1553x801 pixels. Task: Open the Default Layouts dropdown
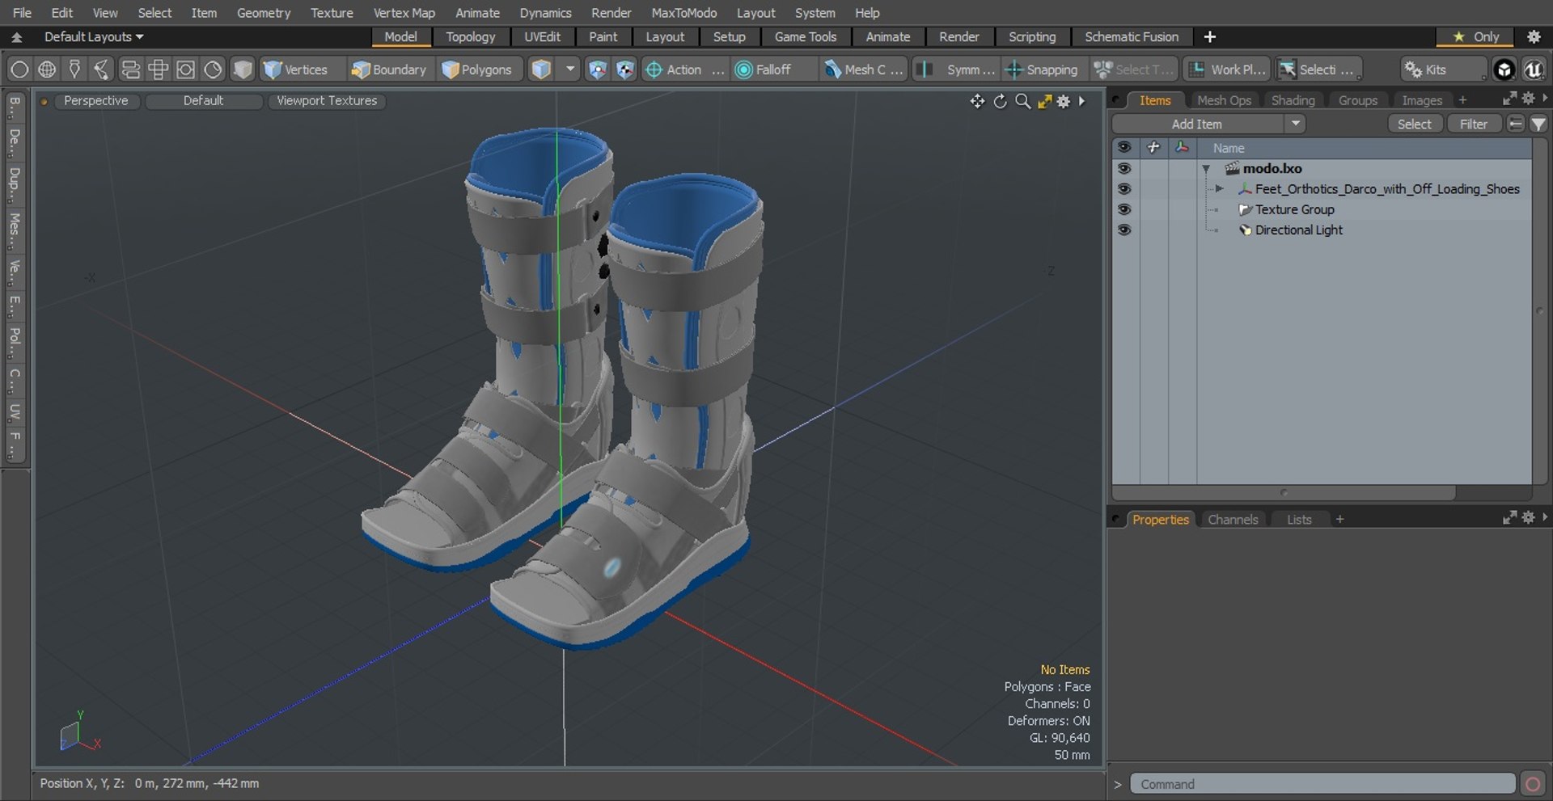coord(94,36)
